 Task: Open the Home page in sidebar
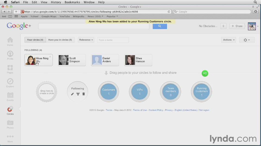click(10, 41)
